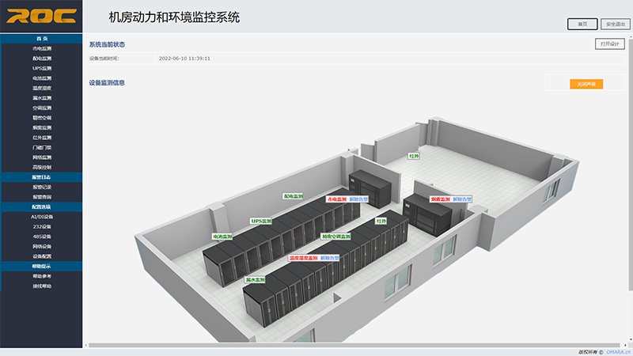Expand the 帮助提示 sidebar section header

41,267
